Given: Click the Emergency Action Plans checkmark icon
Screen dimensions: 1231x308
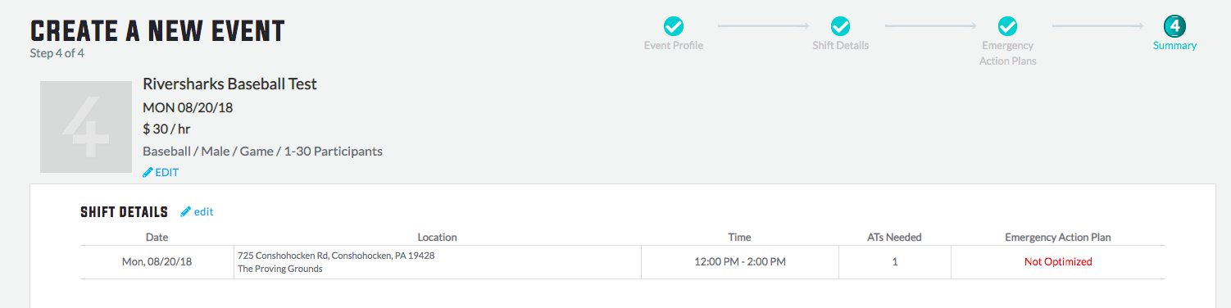Looking at the screenshot, I should coord(1007,26).
